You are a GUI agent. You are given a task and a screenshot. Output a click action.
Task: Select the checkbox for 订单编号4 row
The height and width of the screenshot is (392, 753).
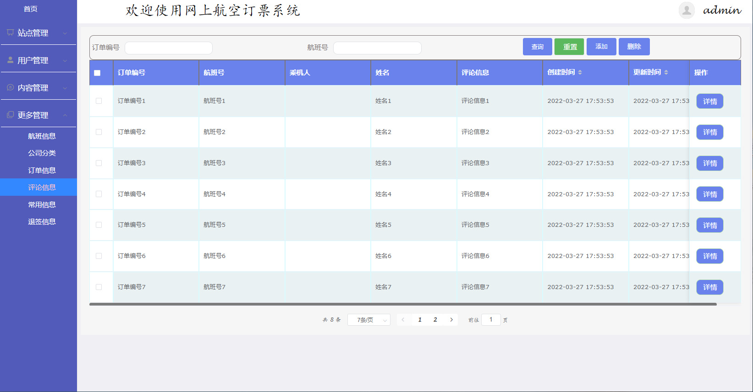click(x=99, y=194)
